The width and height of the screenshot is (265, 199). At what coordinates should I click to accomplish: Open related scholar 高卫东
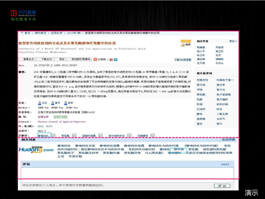pos(219,51)
